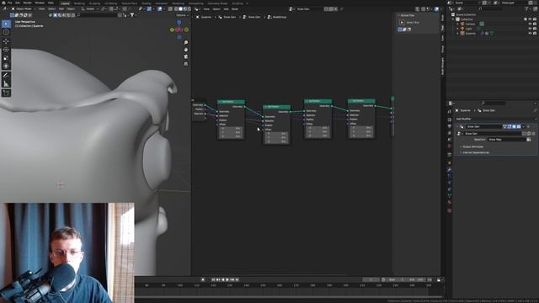Image resolution: width=539 pixels, height=303 pixels.
Task: Click Selection Snow Map attribute field
Action: tap(506, 140)
